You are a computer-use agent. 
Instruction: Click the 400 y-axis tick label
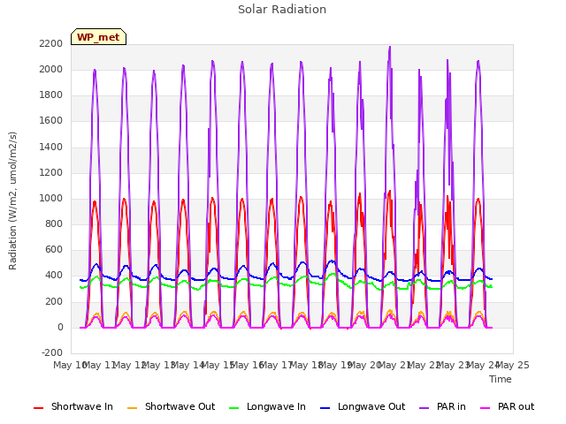tap(54, 276)
